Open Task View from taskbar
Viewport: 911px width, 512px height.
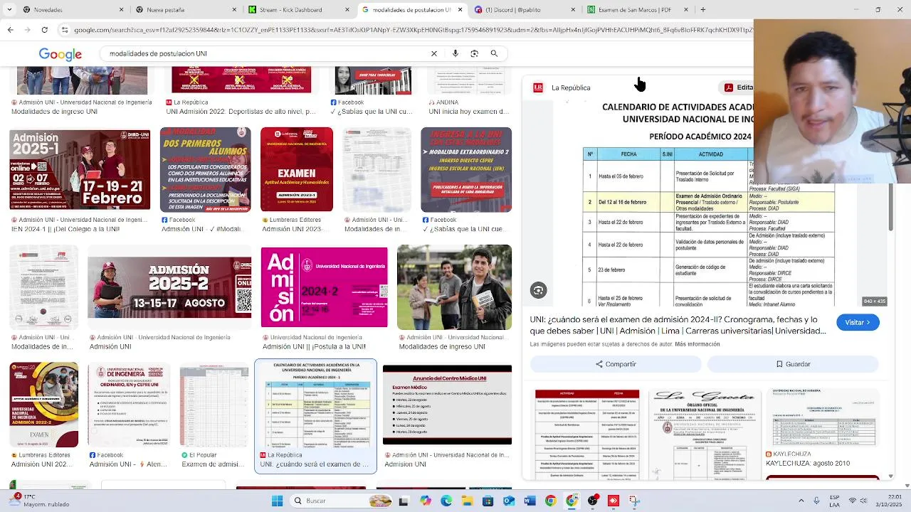pos(404,501)
